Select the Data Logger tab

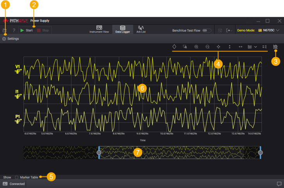point(123,29)
